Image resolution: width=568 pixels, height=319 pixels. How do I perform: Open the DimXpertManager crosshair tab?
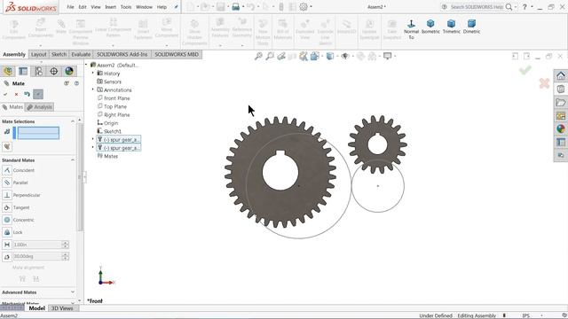[x=53, y=71]
